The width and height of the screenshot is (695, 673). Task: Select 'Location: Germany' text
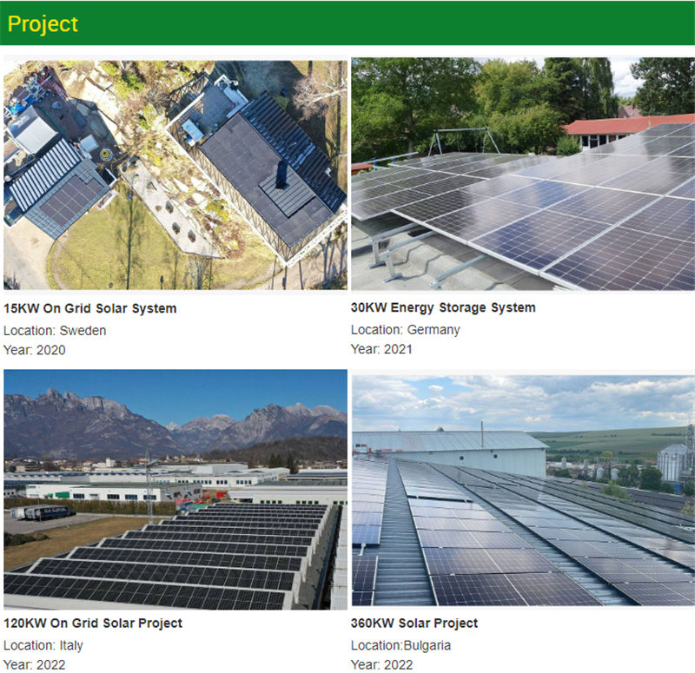click(x=406, y=330)
